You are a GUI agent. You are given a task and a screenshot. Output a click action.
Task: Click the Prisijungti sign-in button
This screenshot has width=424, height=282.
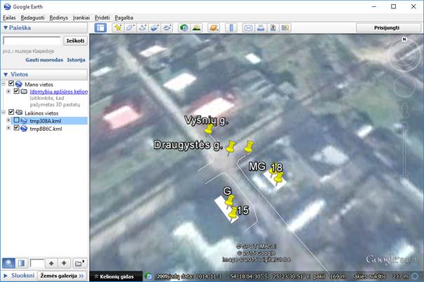[x=387, y=28]
